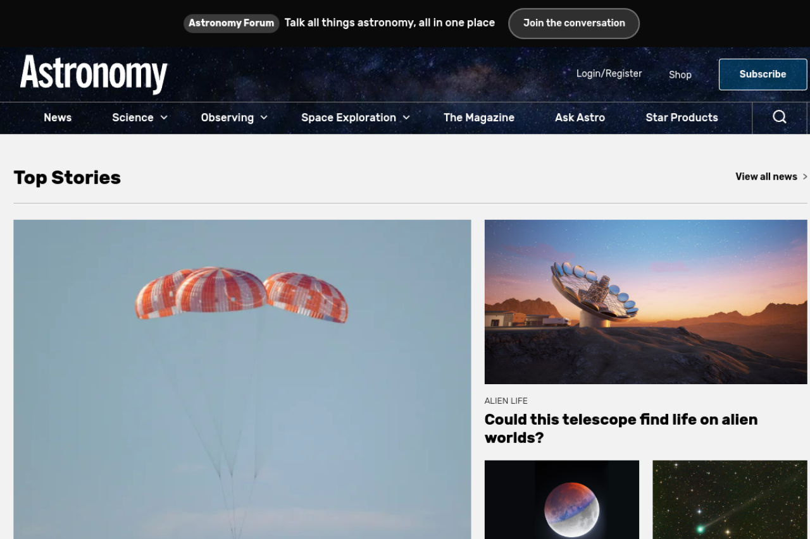The height and width of the screenshot is (539, 810).
Task: Open the parachute capsule story image
Action: tap(242, 379)
